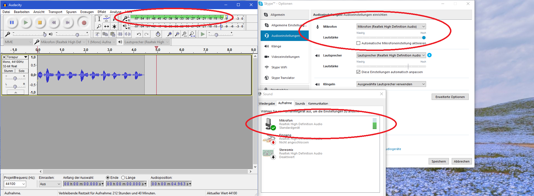Open Skype Lautsprecher device dropdown
Screen dimensions: 534x196
pos(391,55)
